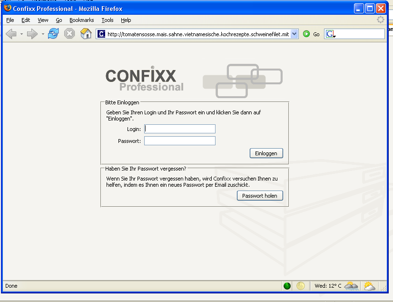Click 'Haben Sie Ihr Passwort vergessen?' heading
Viewport: 393px width, 302px height.
tap(146, 169)
